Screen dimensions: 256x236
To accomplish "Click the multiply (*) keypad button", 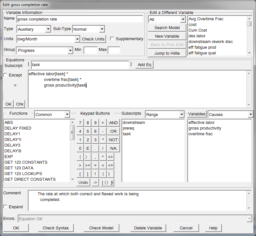I will tap(103, 140).
